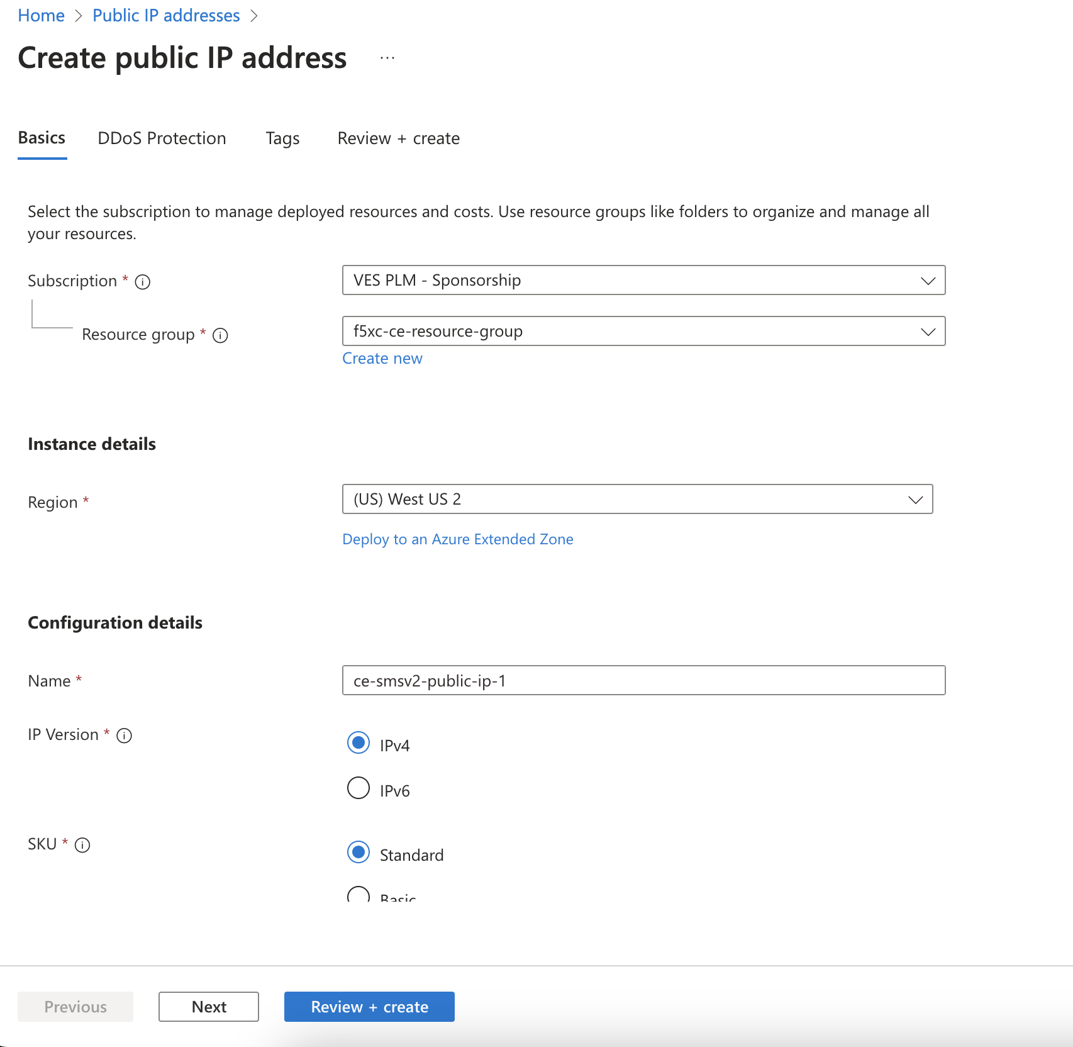This screenshot has width=1073, height=1047.
Task: Click Deploy to an Azure Extended Zone
Action: click(457, 539)
